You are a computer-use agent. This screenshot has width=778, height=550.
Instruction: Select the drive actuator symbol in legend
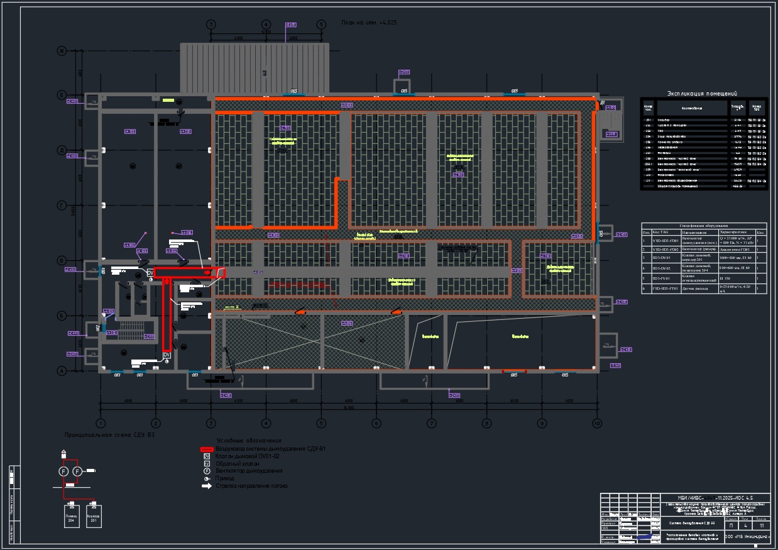point(206,478)
